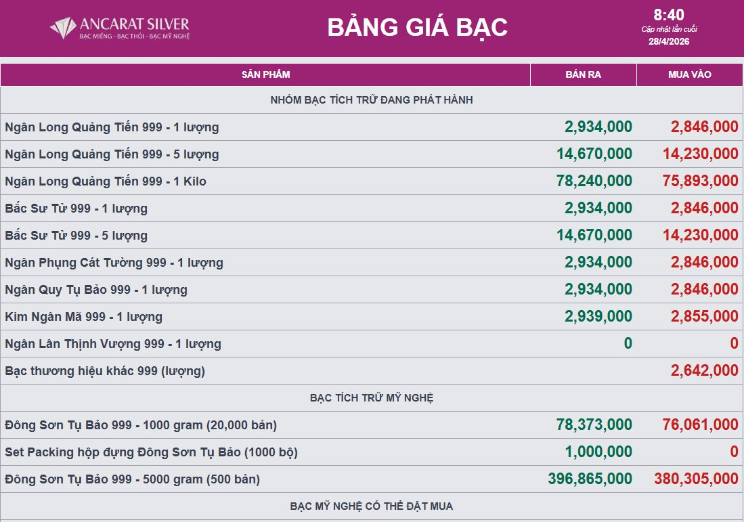Image resolution: width=744 pixels, height=522 pixels.
Task: Click Đông Sơn Tụ Bảo 1000 gram product
Action: [x=140, y=425]
